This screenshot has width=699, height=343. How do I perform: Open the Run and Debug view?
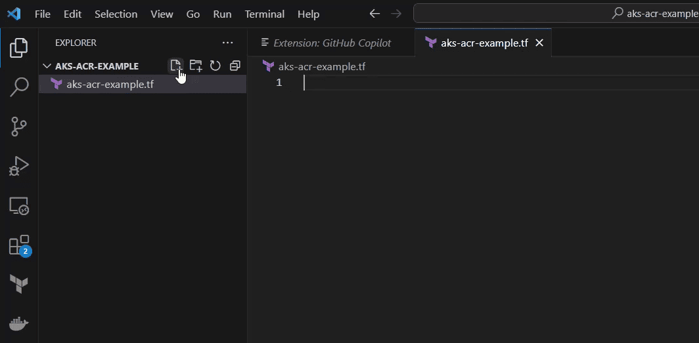19,166
